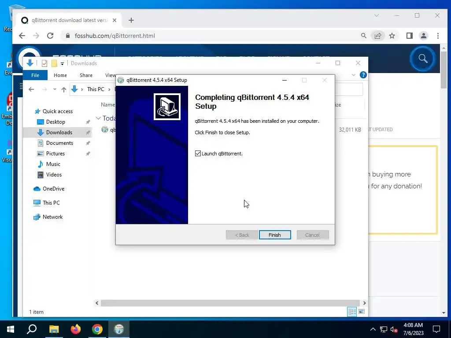The height and width of the screenshot is (338, 451).
Task: Open the File tab in Explorer
Action: [x=35, y=75]
